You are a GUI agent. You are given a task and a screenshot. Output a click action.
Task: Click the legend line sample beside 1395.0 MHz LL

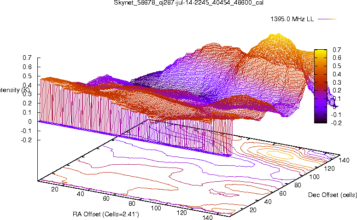click(327, 19)
